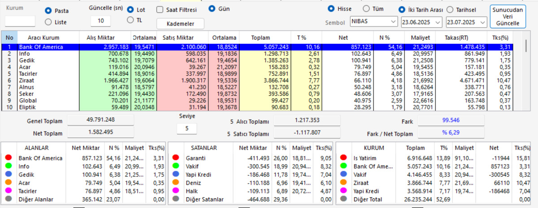
Task: Select the Pasta radio button
Action: (48, 10)
